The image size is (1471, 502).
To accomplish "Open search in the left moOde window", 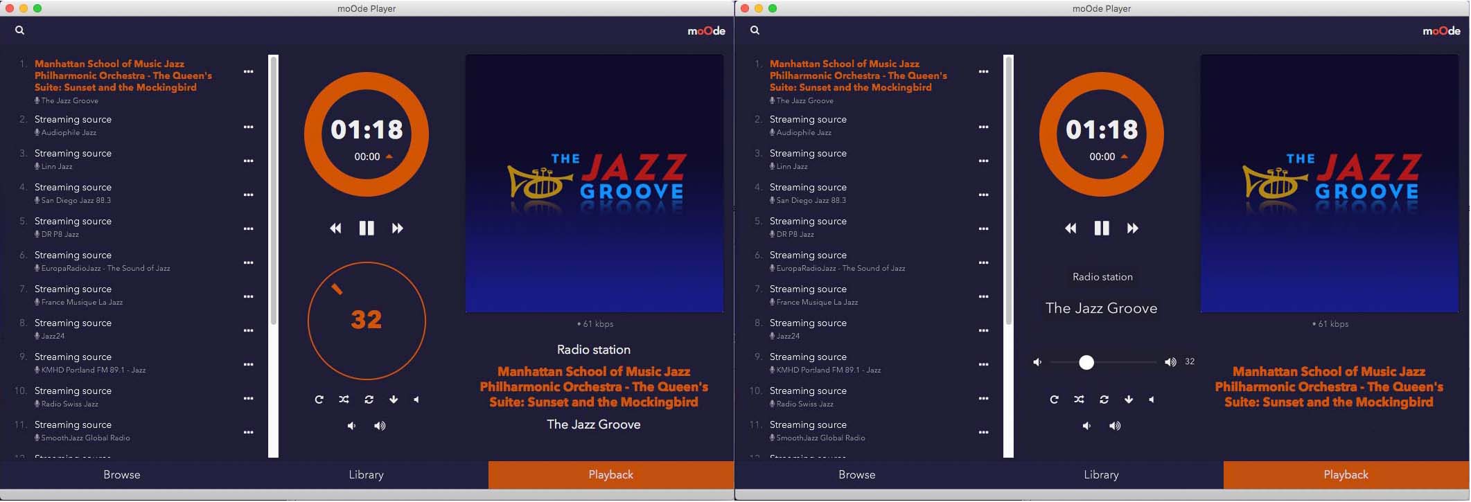I will [19, 30].
